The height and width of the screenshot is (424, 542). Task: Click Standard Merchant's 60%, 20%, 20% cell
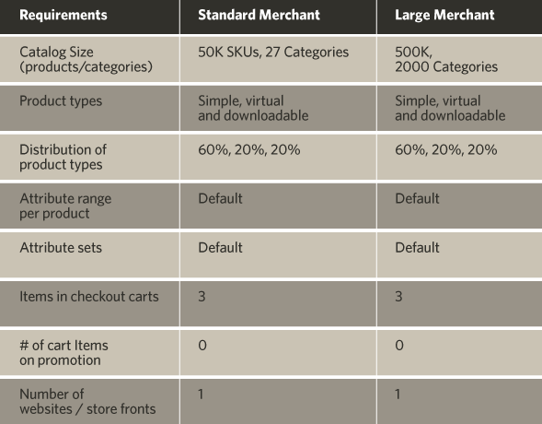[x=248, y=150]
